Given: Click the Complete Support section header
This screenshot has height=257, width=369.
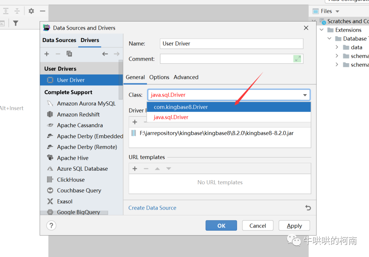Looking at the screenshot, I should click(x=68, y=92).
